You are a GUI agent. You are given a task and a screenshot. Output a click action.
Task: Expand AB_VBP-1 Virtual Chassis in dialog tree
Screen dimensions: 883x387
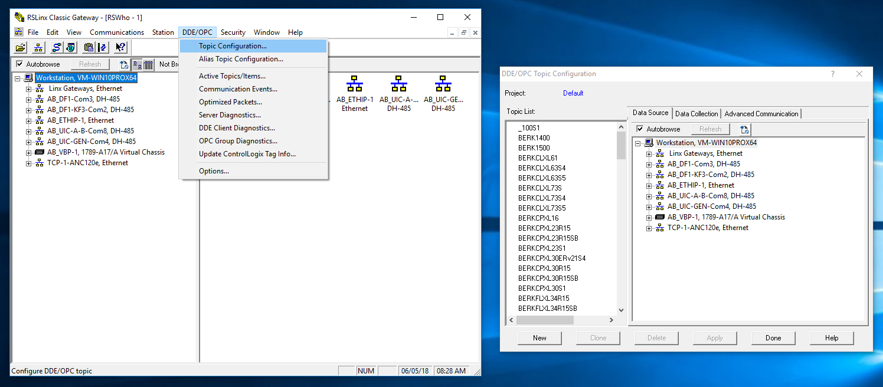click(x=649, y=217)
